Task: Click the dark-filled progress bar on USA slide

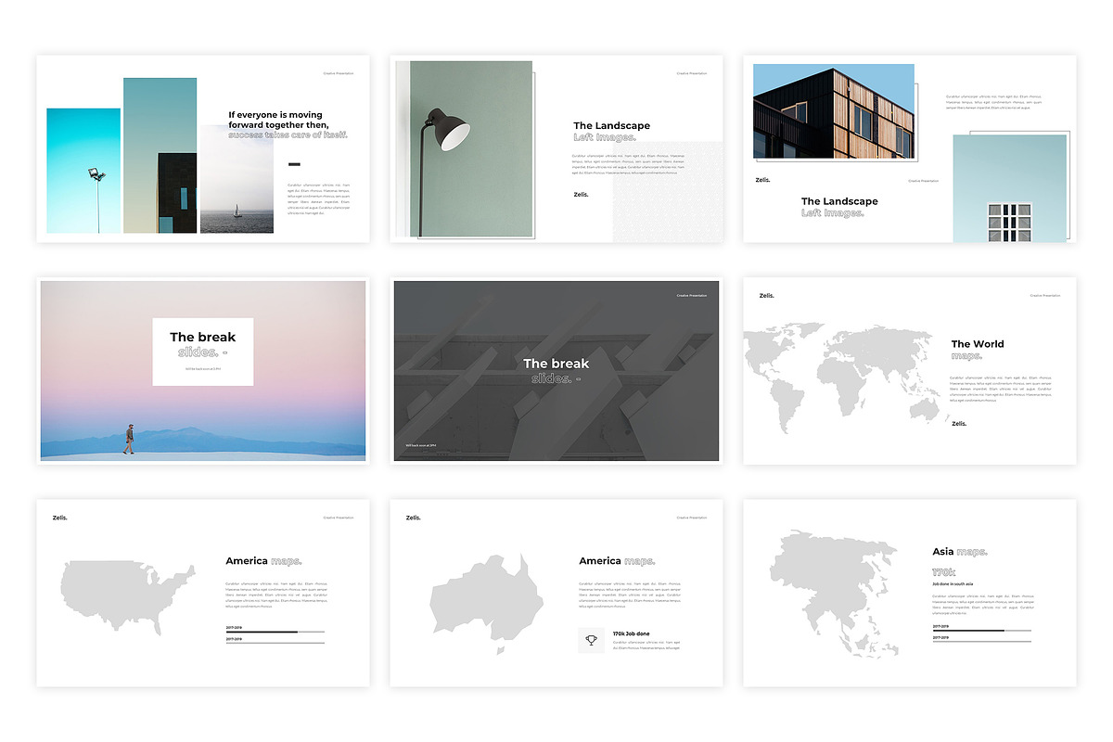Action: click(275, 632)
